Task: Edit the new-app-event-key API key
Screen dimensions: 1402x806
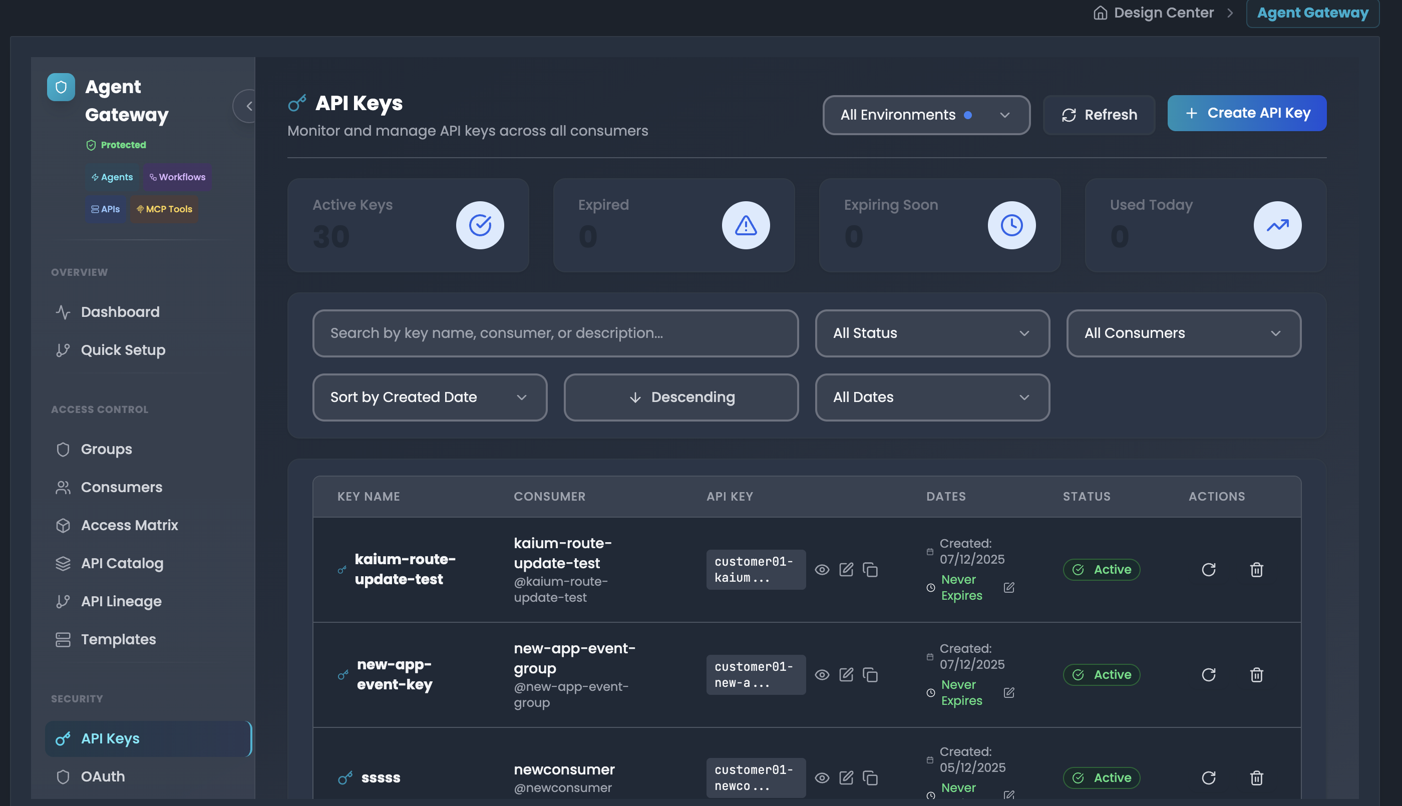Action: tap(846, 675)
